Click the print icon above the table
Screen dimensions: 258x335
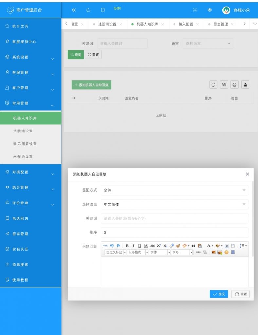234,85
